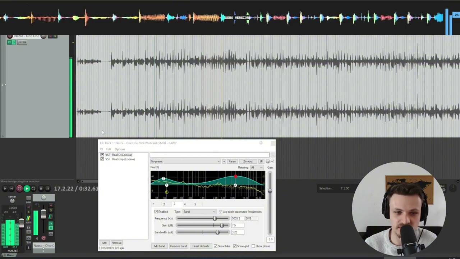Click Remove band button

coord(178,246)
